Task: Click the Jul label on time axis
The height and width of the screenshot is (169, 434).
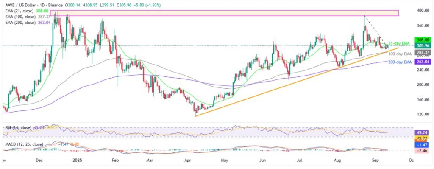Action: click(x=299, y=160)
